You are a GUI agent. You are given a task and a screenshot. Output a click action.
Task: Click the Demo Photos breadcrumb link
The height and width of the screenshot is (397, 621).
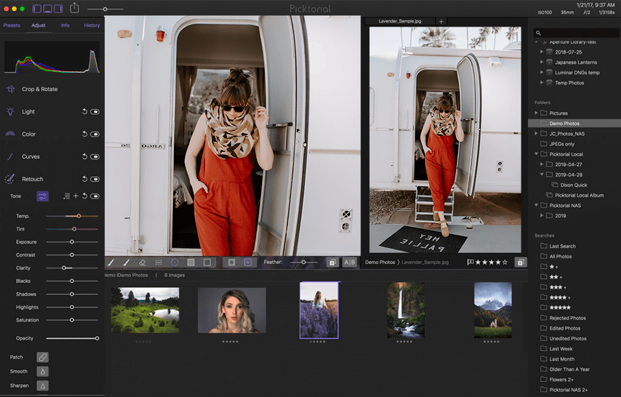click(x=380, y=263)
